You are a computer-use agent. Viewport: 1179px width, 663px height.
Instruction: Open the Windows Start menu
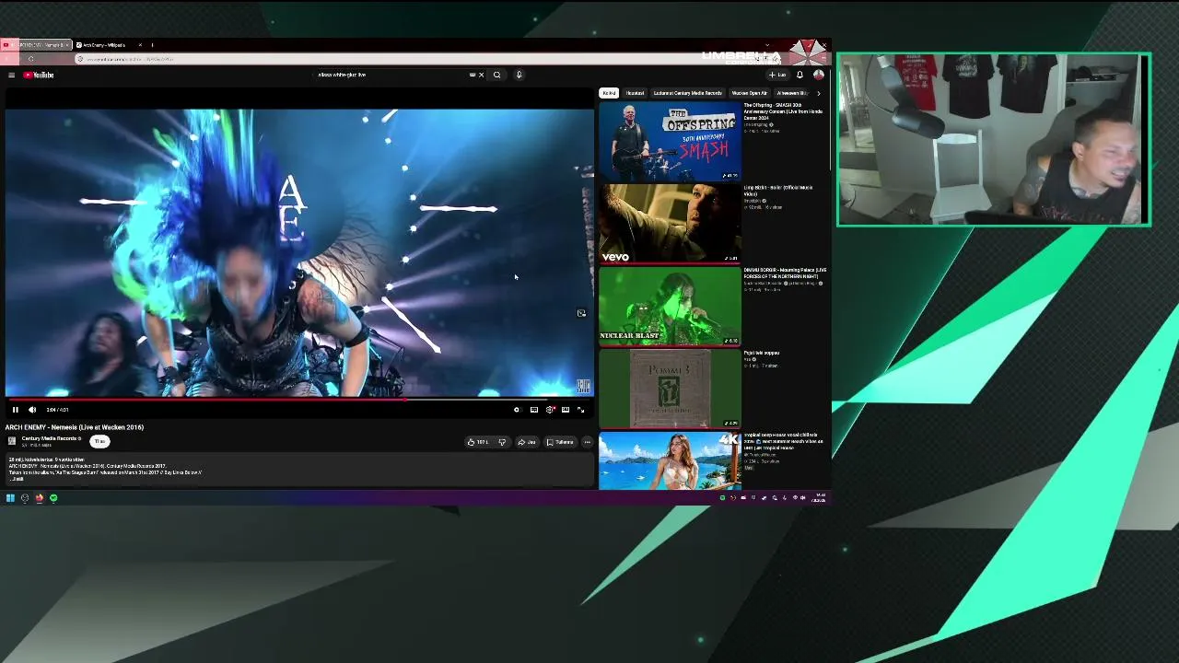click(x=10, y=498)
